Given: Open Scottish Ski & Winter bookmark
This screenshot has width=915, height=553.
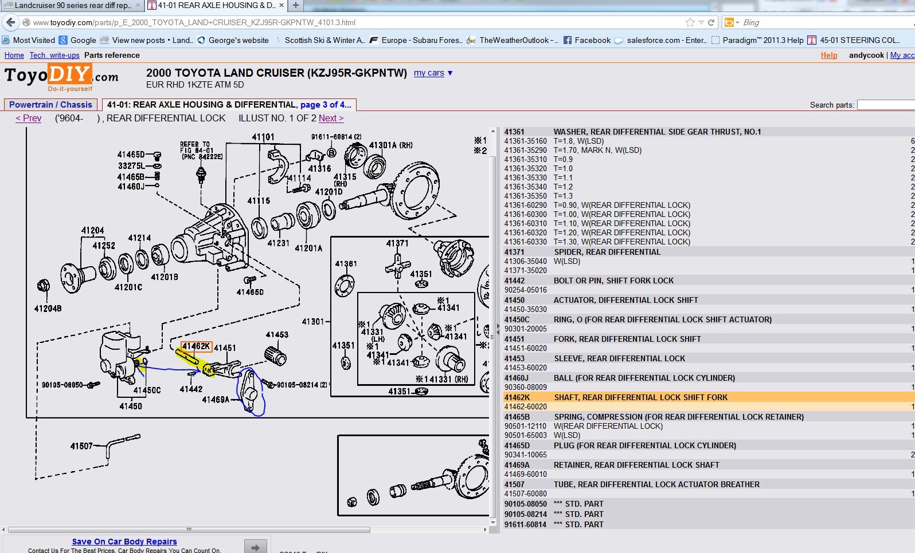Looking at the screenshot, I should pos(319,40).
